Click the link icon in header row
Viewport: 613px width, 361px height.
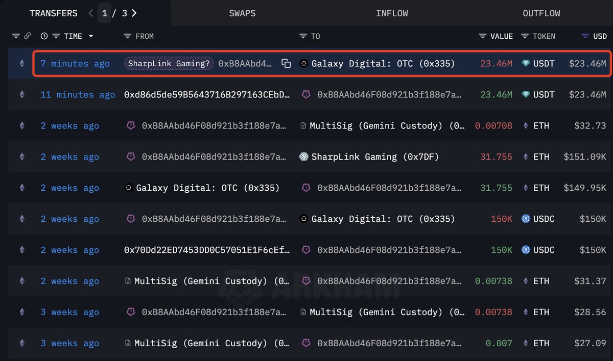(28, 36)
